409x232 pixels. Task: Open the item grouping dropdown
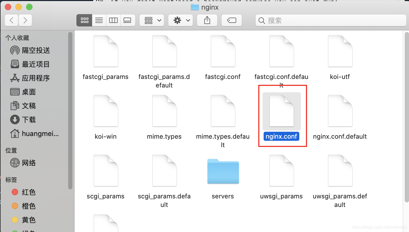click(152, 20)
